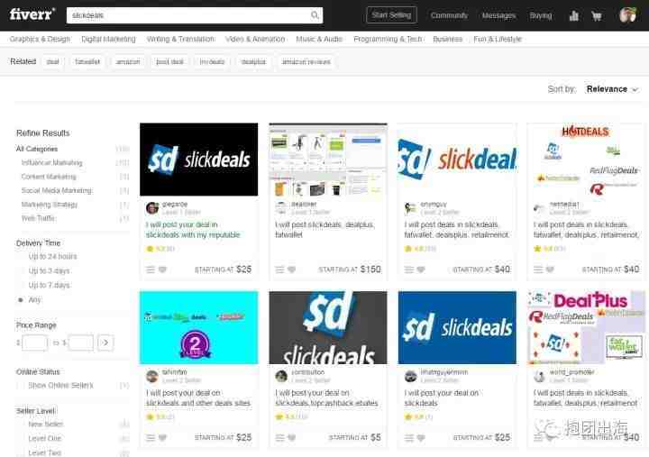The image size is (649, 457).
Task: Favorite the first $25 slickdeals gig via heart
Action: pyautogui.click(x=162, y=270)
